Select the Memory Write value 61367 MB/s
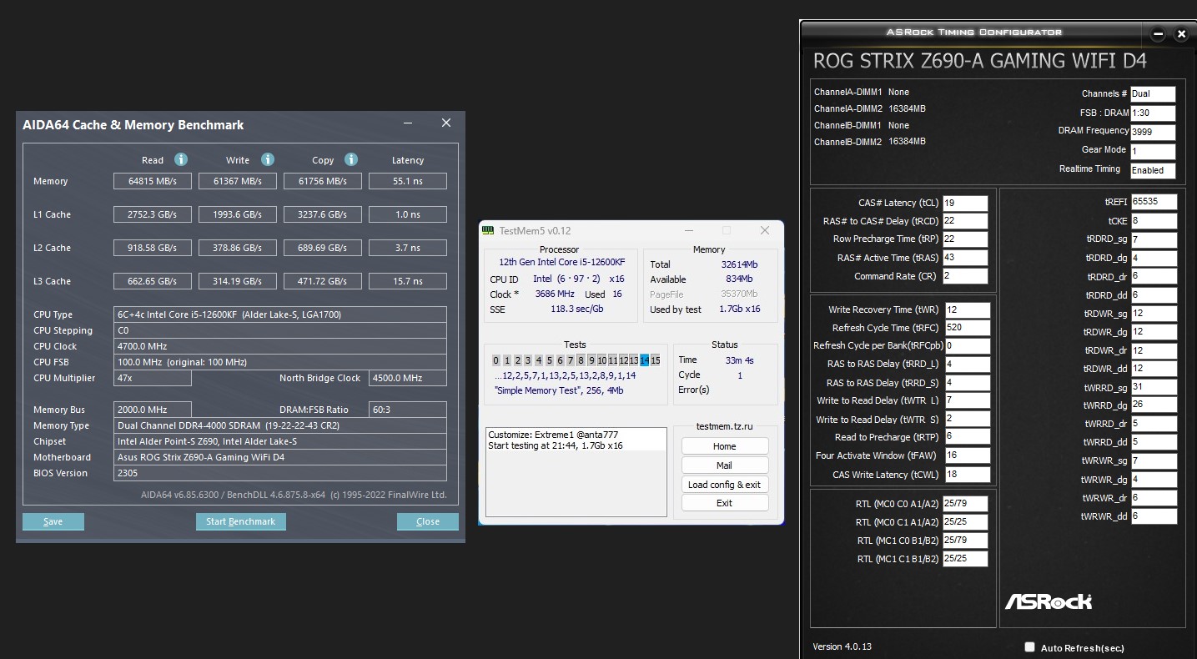This screenshot has width=1197, height=659. 238,181
